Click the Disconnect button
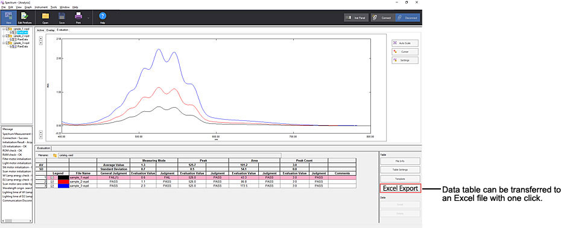Screen dimensions: 561x228 pyautogui.click(x=408, y=17)
